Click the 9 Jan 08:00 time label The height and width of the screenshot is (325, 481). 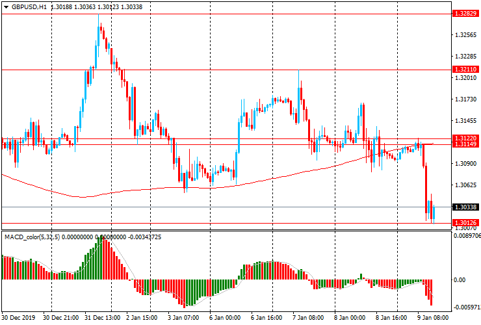(433, 318)
